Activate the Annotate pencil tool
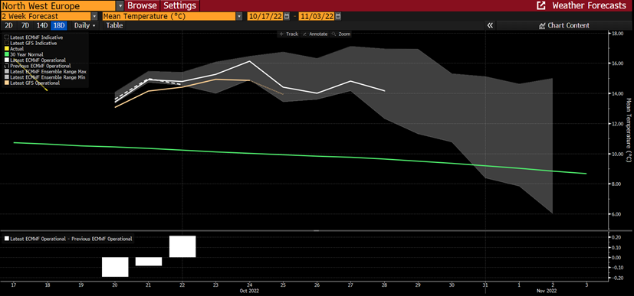 (314, 34)
